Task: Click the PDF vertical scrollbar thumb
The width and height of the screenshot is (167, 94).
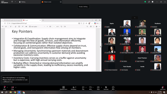Action: (100, 47)
